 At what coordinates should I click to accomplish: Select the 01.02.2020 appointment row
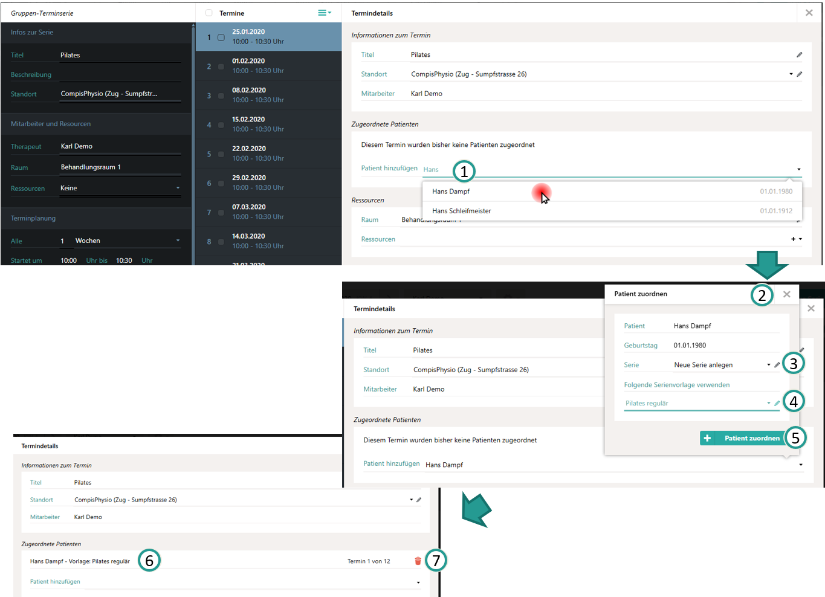[268, 66]
